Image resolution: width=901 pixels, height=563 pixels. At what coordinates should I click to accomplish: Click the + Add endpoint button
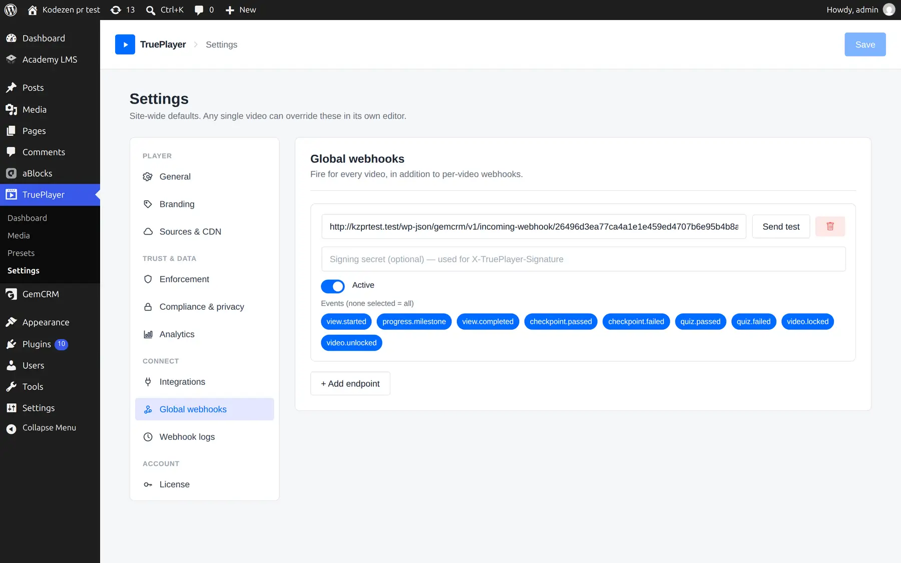tap(350, 383)
